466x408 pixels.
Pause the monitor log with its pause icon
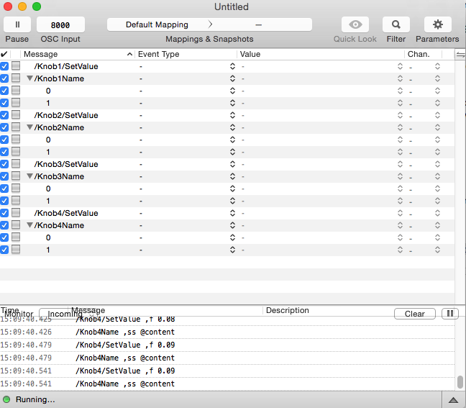(449, 314)
